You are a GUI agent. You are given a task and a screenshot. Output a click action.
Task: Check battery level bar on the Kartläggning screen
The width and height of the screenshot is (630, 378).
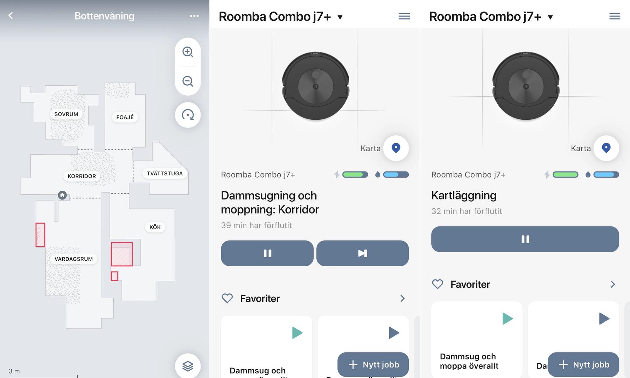click(565, 175)
